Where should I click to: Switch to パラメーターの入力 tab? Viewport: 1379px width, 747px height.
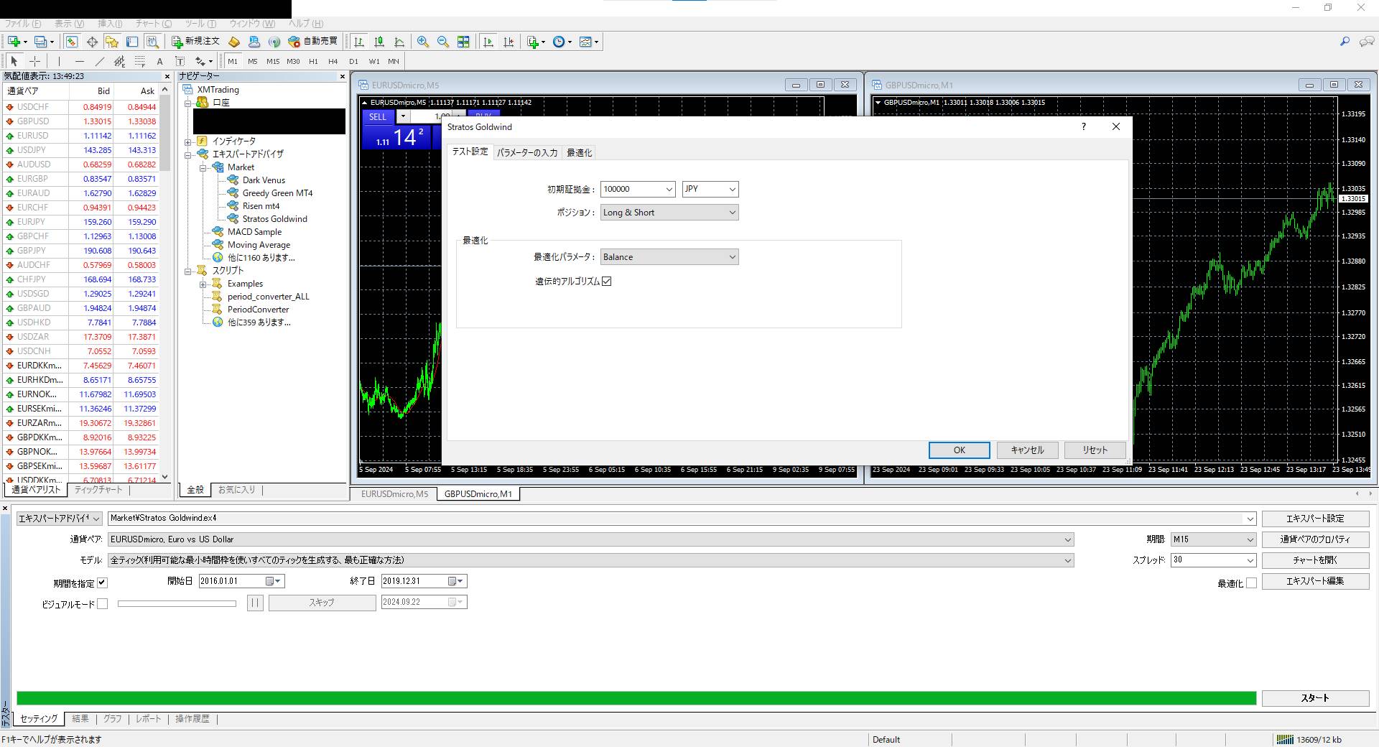pyautogui.click(x=527, y=153)
